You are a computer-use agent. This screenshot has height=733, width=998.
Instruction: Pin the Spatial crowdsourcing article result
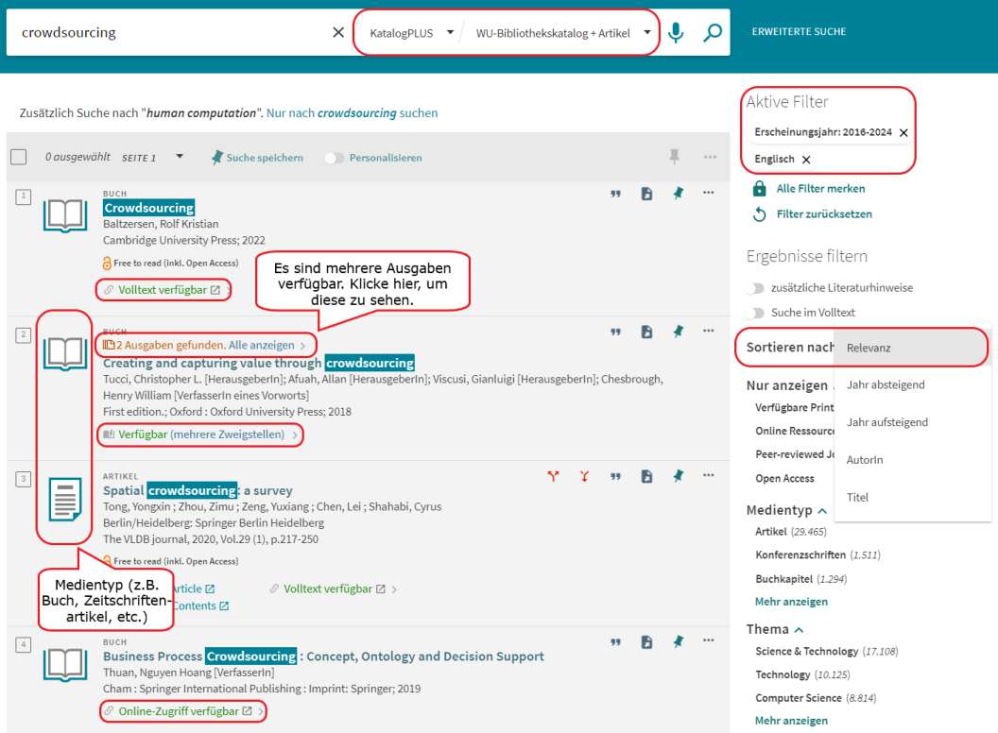(x=678, y=476)
